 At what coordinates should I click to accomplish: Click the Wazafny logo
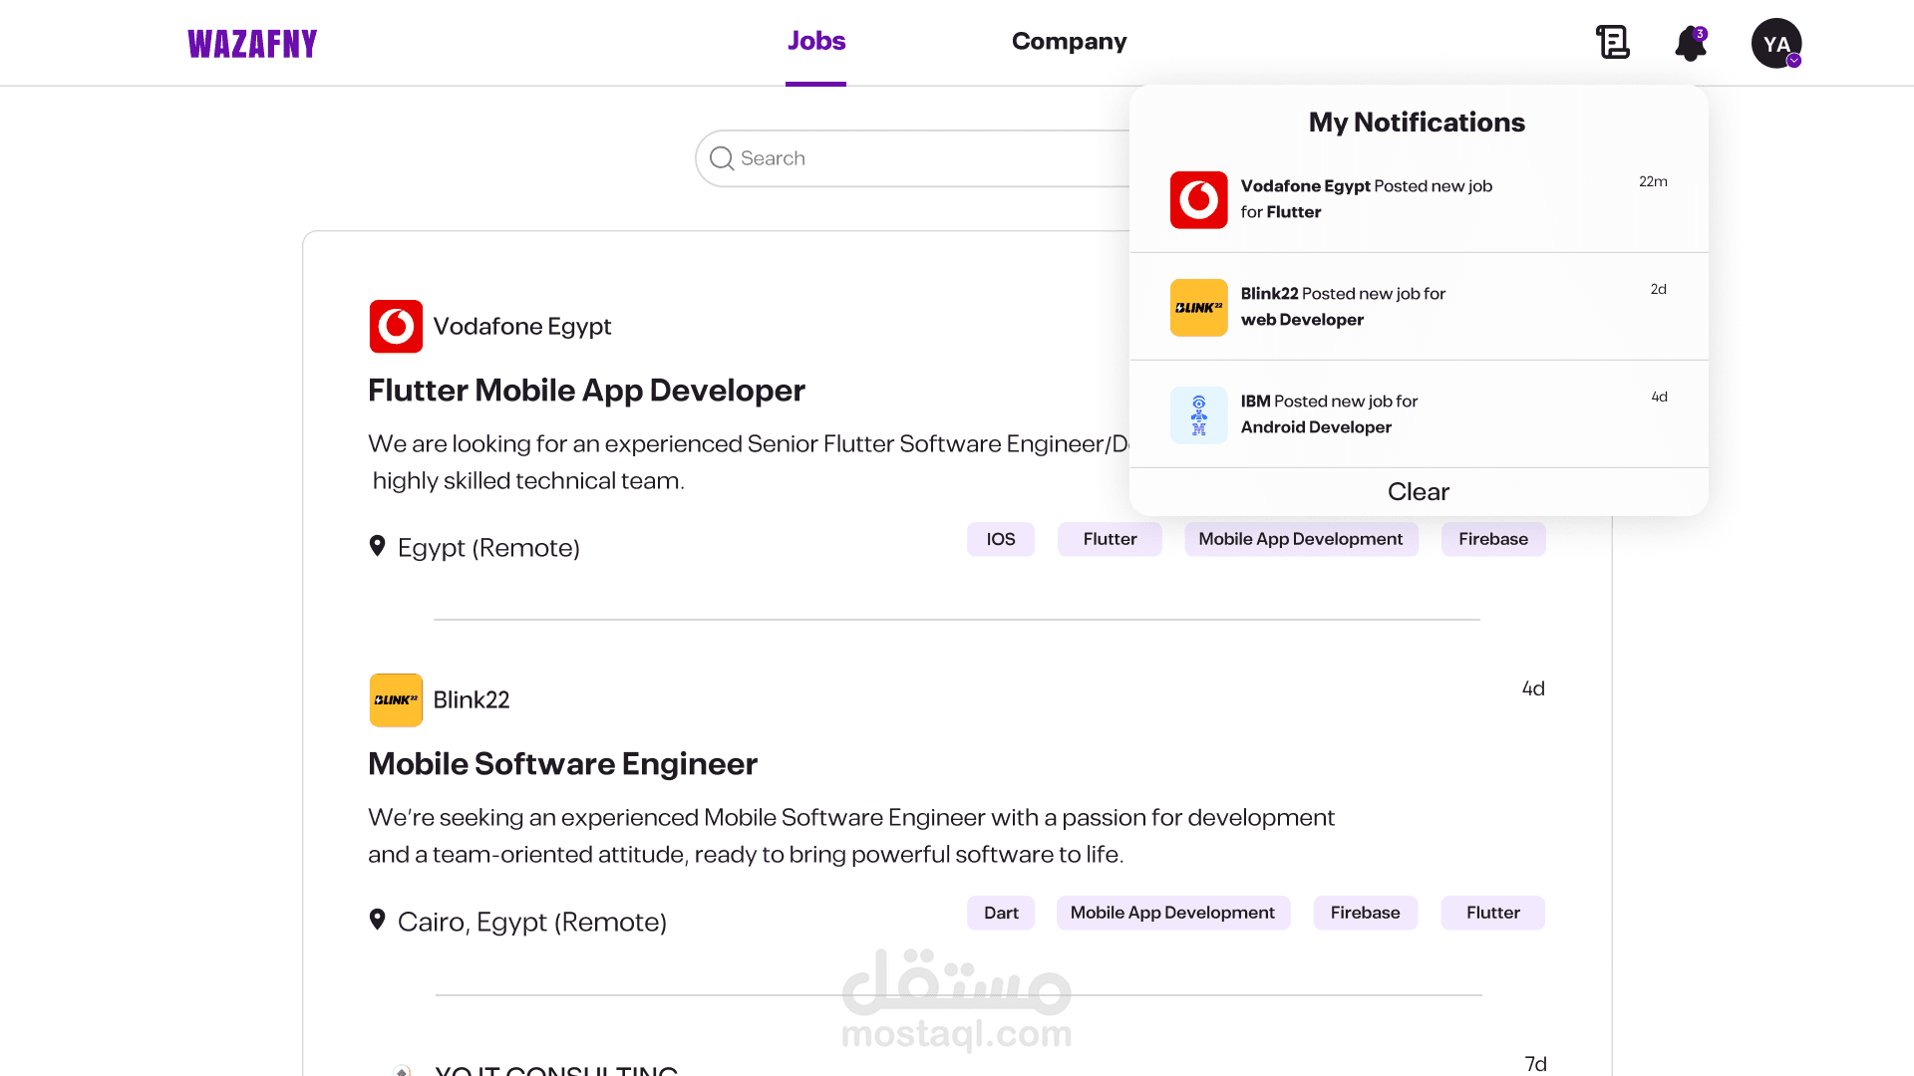[x=252, y=44]
